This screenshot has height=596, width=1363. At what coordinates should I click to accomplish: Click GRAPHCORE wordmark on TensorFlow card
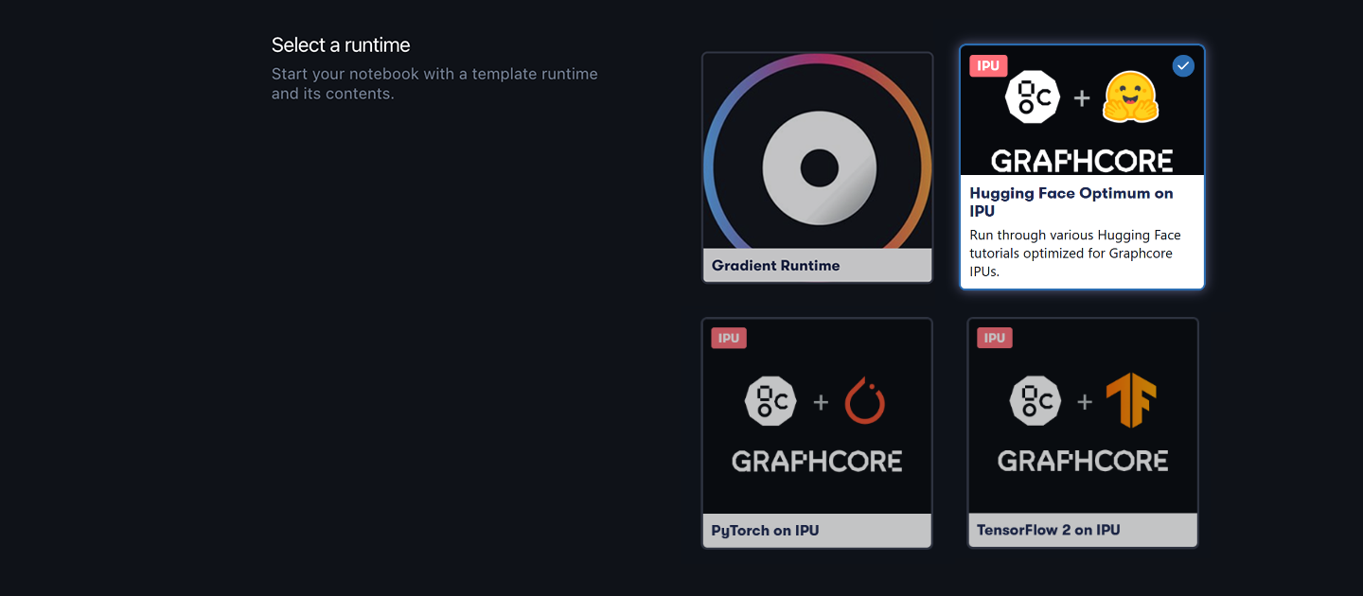point(1083,462)
